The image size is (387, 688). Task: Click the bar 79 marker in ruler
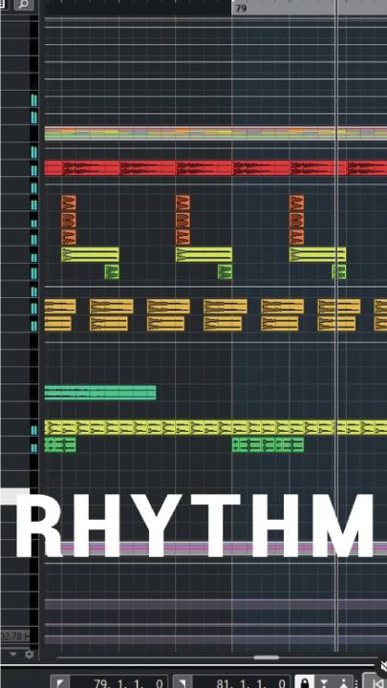pyautogui.click(x=242, y=9)
